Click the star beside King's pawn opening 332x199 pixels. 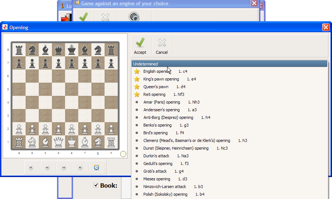pos(137,79)
